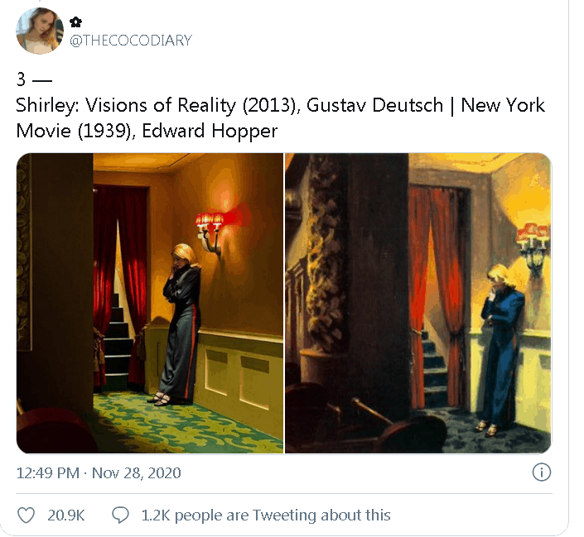This screenshot has height=537, width=584.
Task: Click the tweet number "3 —" line
Action: [x=34, y=79]
